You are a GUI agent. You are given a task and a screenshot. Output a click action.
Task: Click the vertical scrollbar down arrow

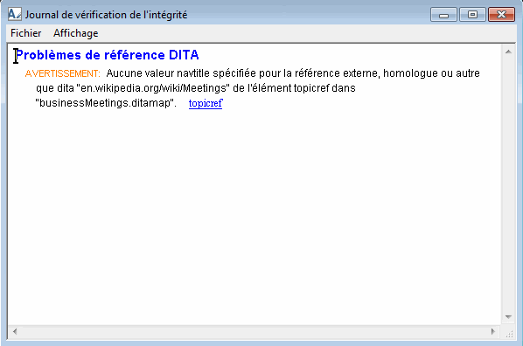coord(508,316)
